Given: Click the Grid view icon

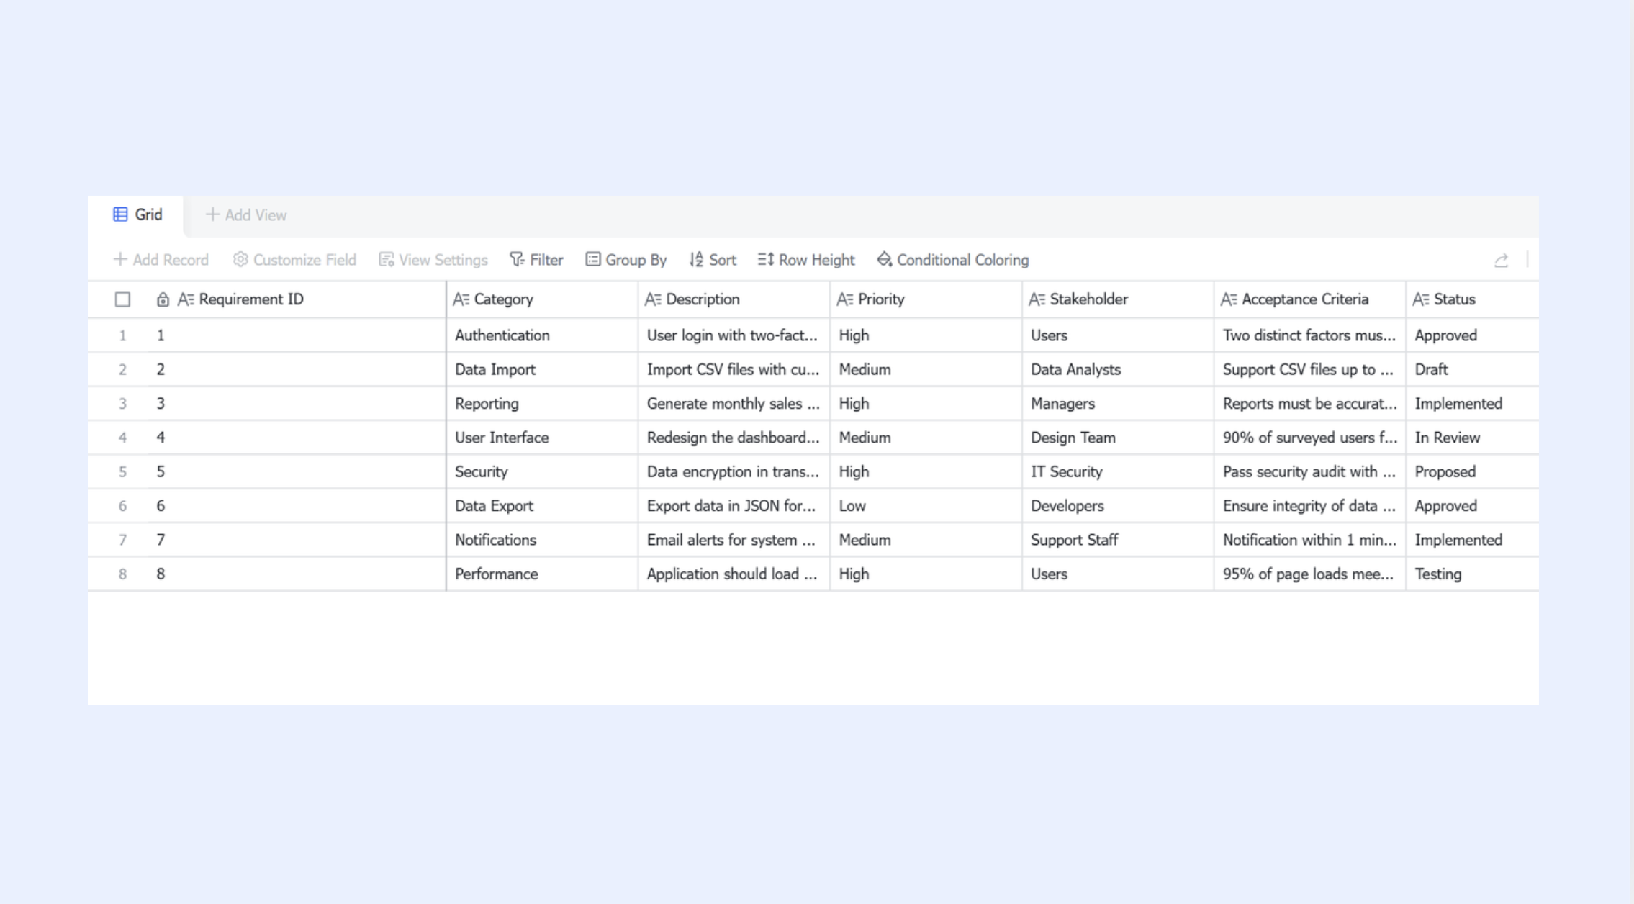Looking at the screenshot, I should click(120, 214).
